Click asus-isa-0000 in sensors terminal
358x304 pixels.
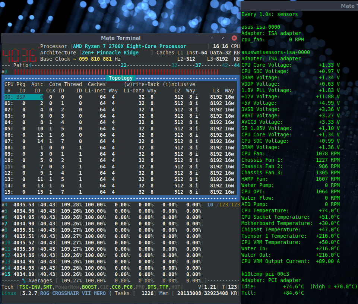point(261,27)
